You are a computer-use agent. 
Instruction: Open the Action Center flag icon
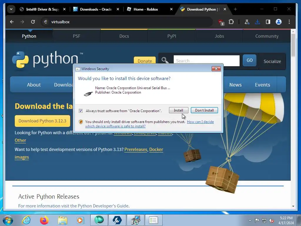click(x=257, y=220)
